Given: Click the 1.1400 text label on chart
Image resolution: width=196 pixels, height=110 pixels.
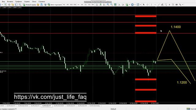Looking at the screenshot, I should pos(175,27).
